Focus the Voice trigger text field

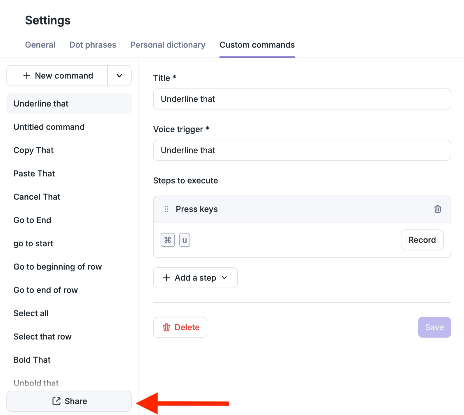click(302, 150)
